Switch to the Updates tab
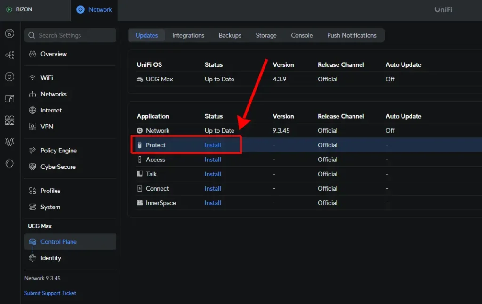The image size is (482, 304). (147, 35)
